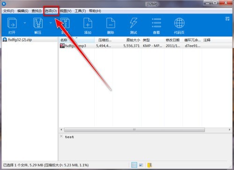Viewport: 234px width, 170px height.
Task: Click the compressed size 5,494,4... cell
Action: pos(103,46)
